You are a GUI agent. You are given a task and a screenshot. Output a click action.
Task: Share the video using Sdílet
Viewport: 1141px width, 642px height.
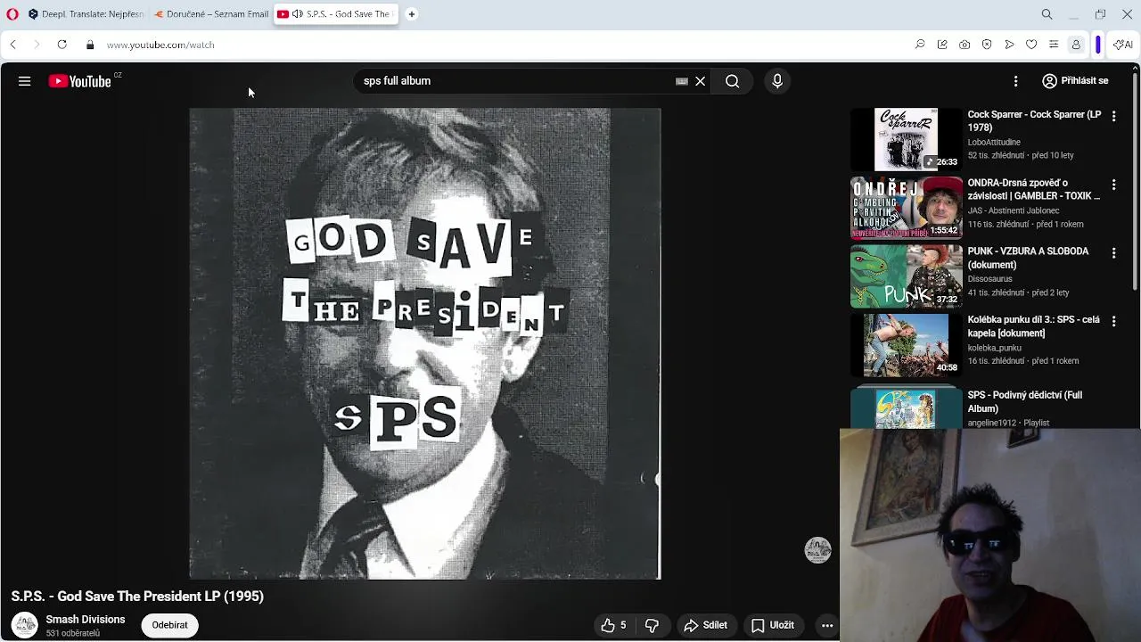[706, 625]
